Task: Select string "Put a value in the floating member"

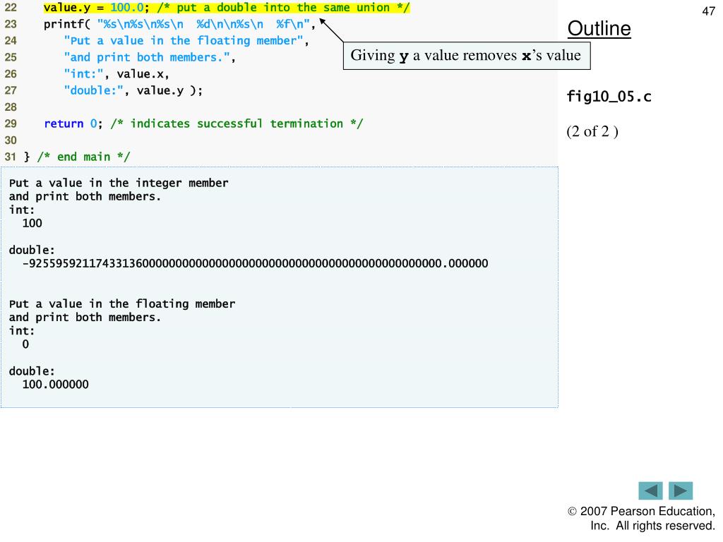Action: point(184,40)
